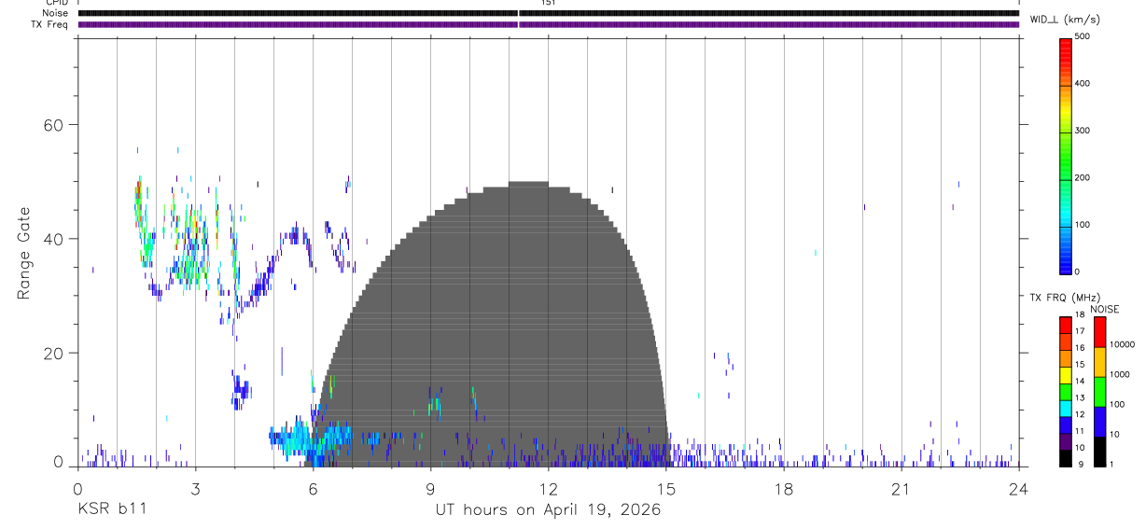Viewport: 1146px width, 529px height.
Task: Click the 'Noise' row label at top
Action: coord(57,13)
